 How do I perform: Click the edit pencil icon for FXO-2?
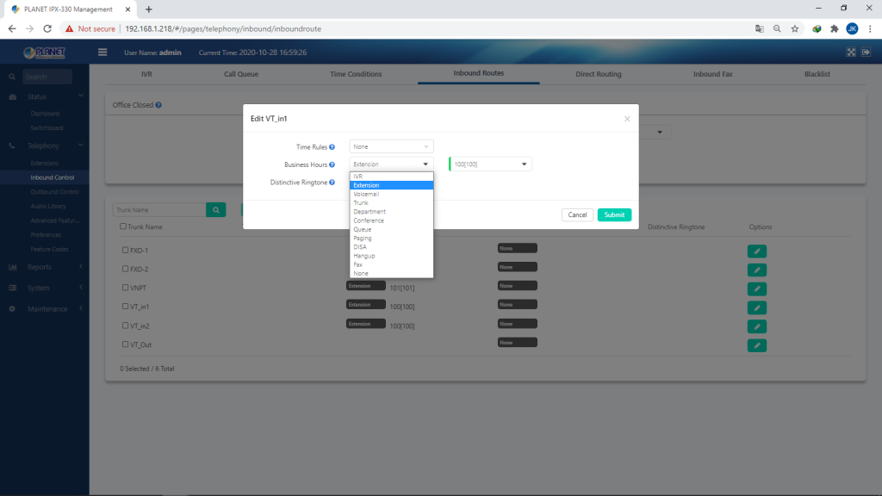[x=756, y=270]
